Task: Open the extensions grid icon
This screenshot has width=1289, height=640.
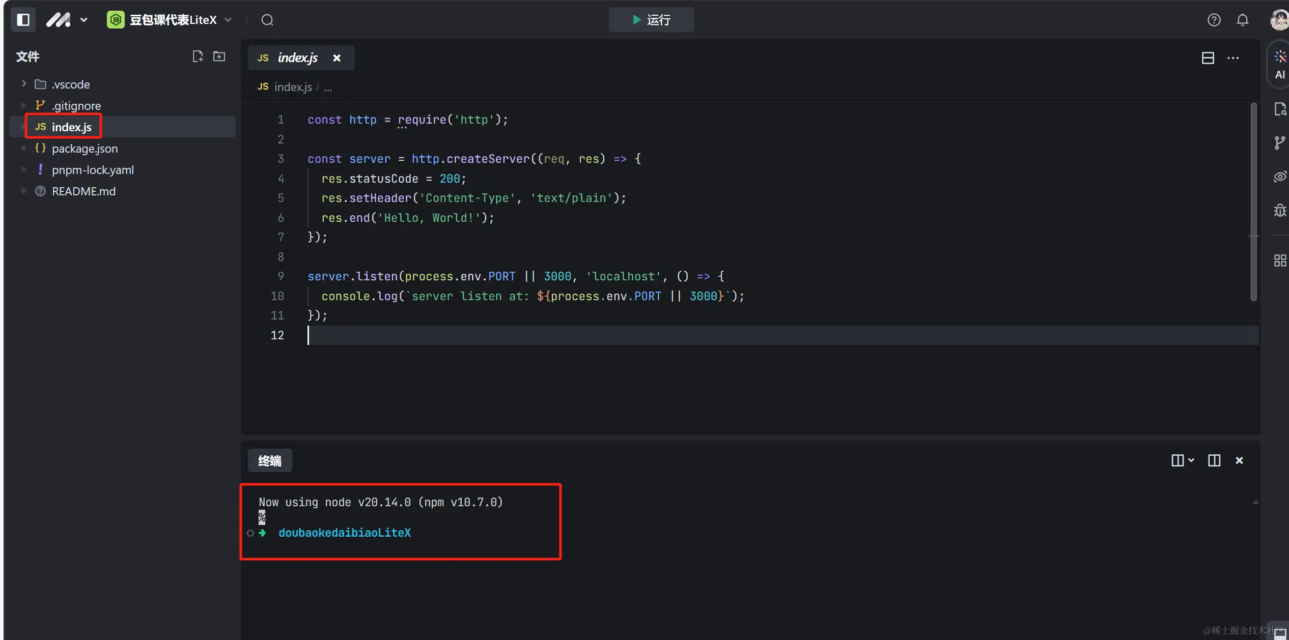Action: click(1279, 260)
